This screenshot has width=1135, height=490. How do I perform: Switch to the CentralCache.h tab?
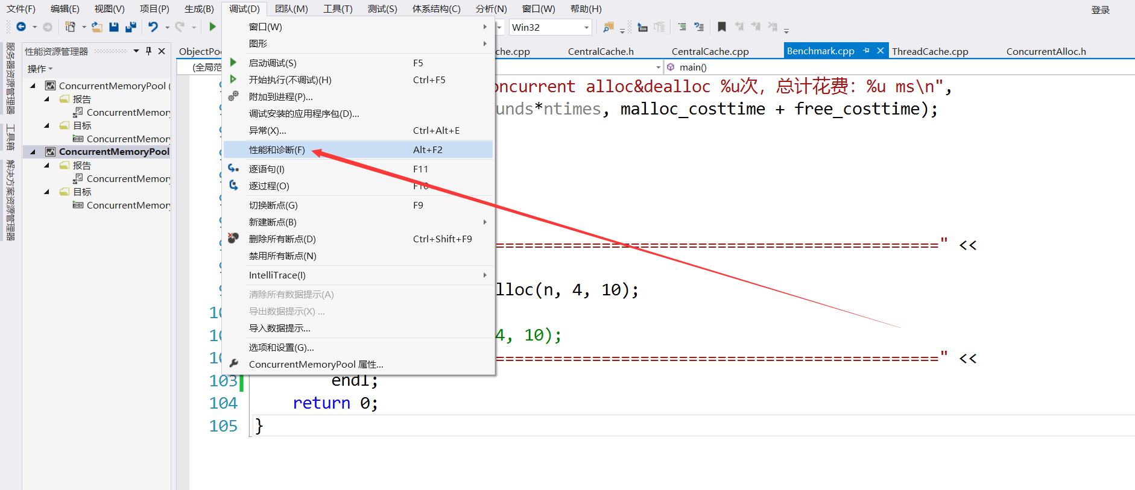601,51
